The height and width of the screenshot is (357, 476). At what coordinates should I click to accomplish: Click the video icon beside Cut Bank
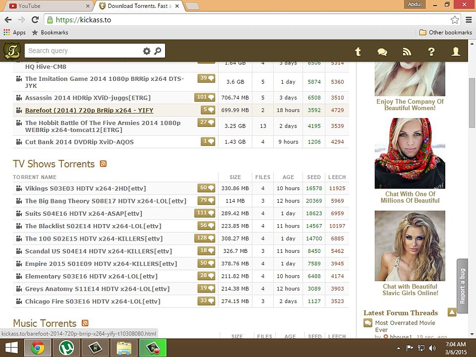tap(19, 142)
